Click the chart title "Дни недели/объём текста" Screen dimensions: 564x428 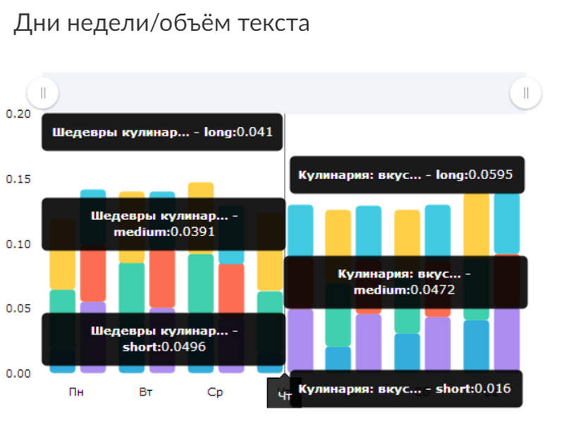pos(161,23)
